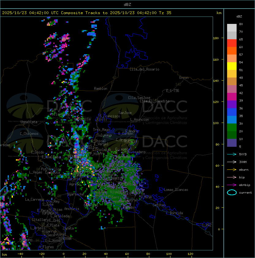Click the Clla.SanJose map label
This screenshot has width=255, height=258.
[139, 98]
